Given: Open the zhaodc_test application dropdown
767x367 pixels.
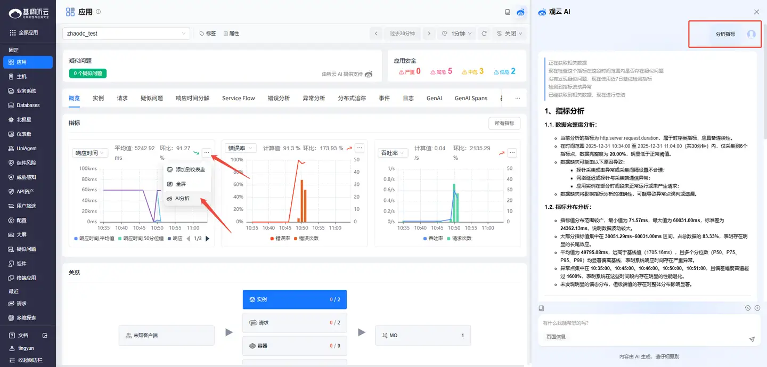Looking at the screenshot, I should coord(126,33).
